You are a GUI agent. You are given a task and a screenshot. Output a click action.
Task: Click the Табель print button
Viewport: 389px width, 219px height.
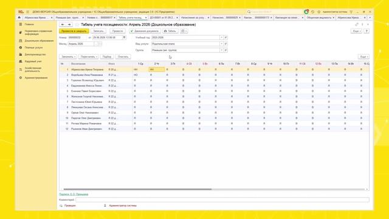pyautogui.click(x=170, y=31)
